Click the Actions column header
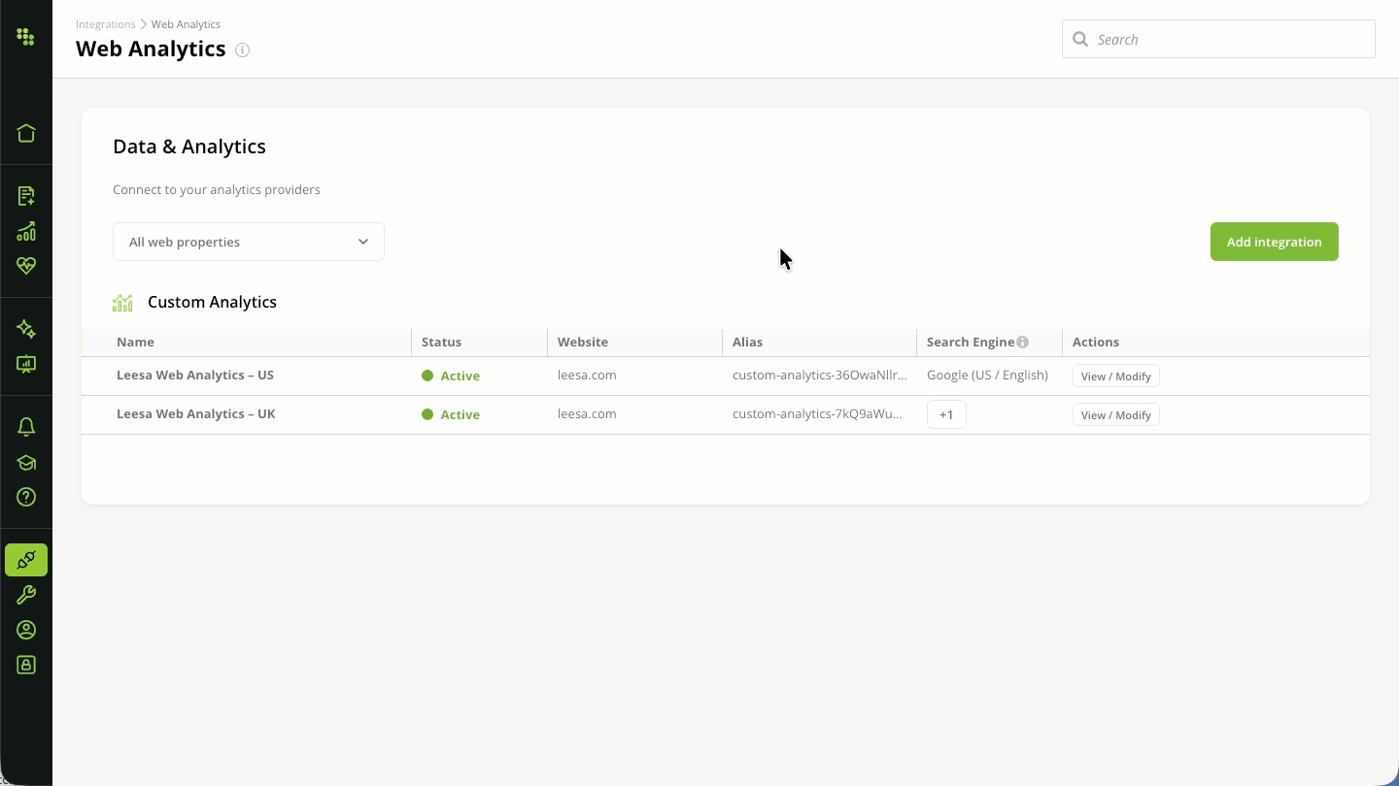1399x786 pixels. tap(1096, 342)
